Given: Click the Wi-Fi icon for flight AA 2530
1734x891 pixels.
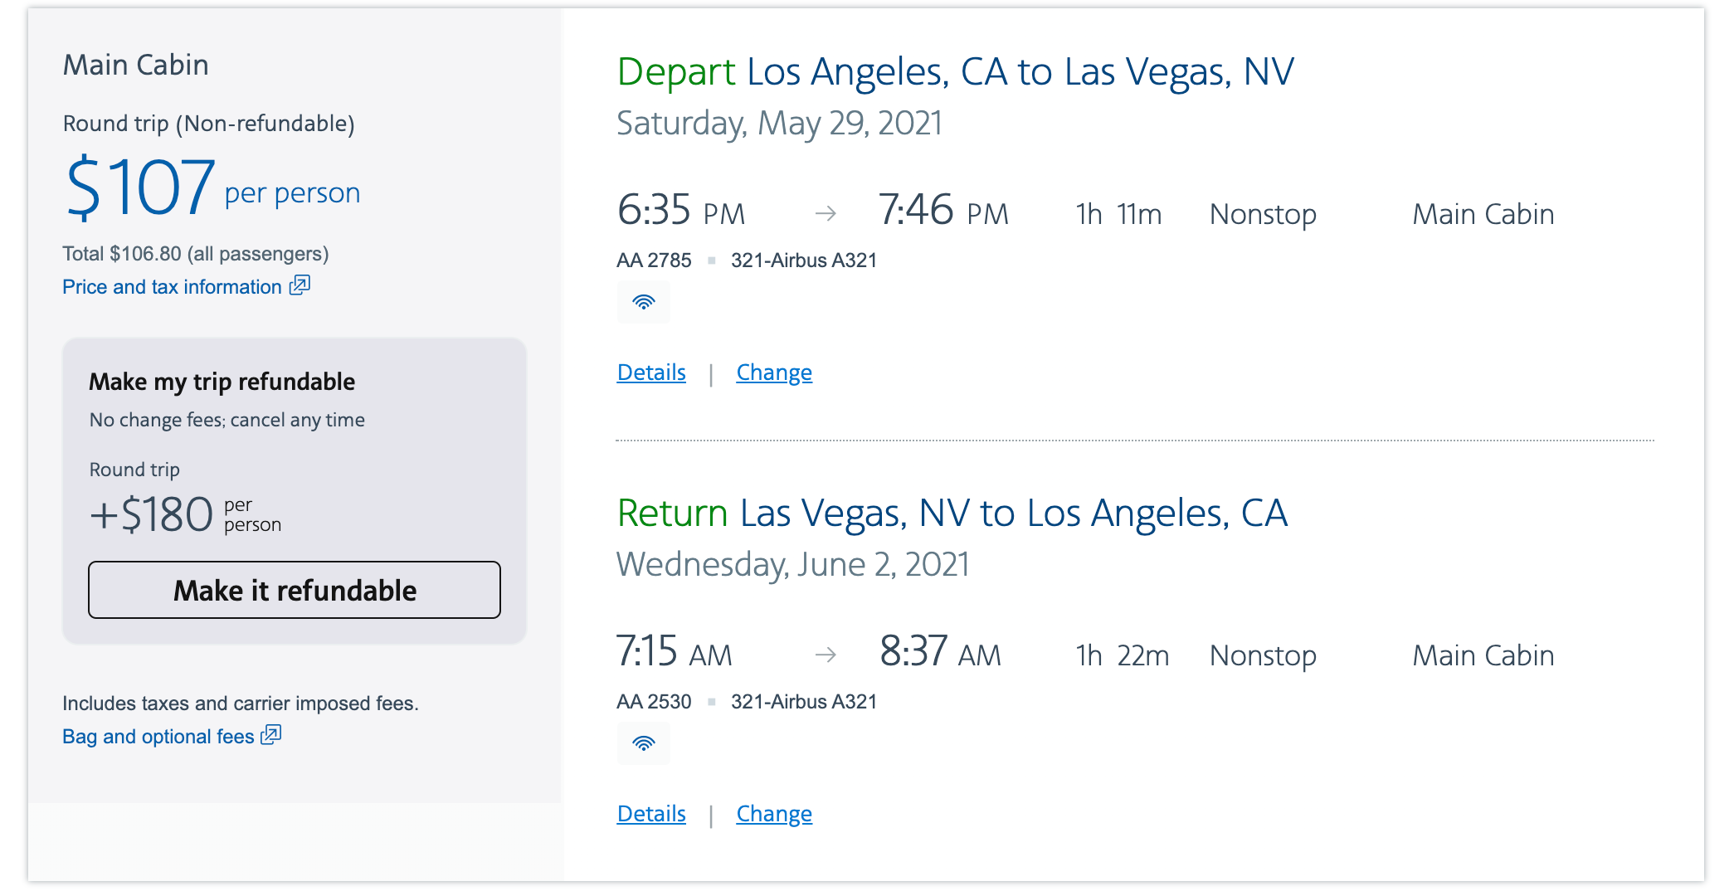Looking at the screenshot, I should tap(643, 743).
